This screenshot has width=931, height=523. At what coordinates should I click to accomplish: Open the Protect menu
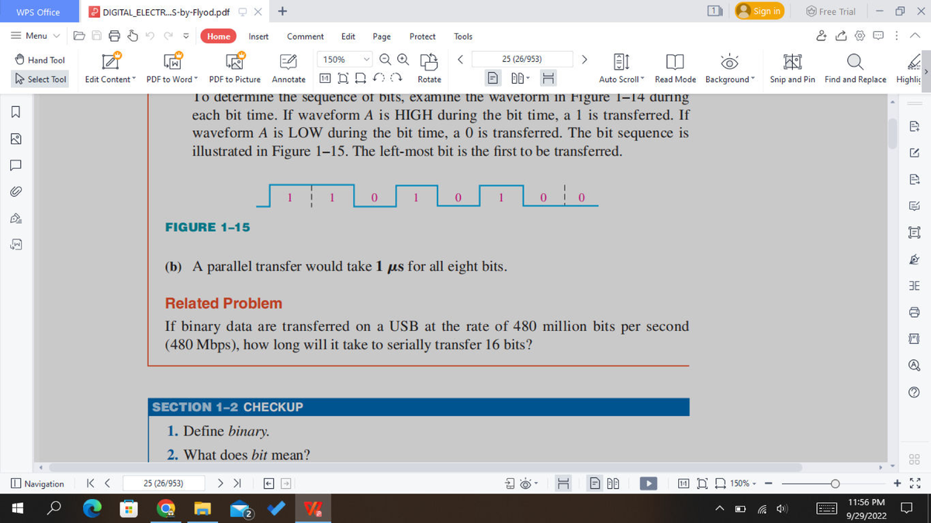(x=422, y=36)
